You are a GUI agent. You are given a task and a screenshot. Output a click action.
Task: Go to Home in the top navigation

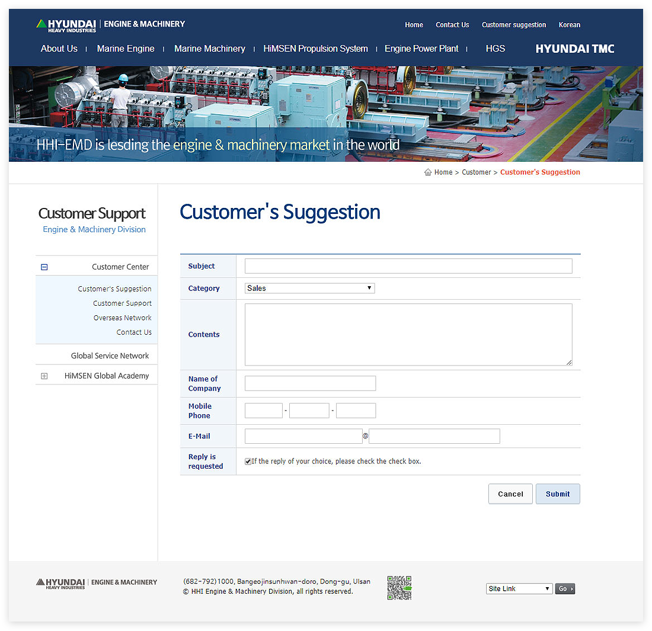[414, 25]
